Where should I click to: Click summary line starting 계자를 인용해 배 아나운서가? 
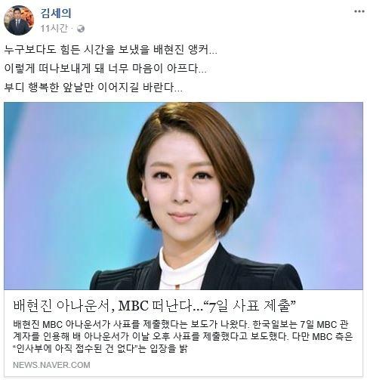183,336
